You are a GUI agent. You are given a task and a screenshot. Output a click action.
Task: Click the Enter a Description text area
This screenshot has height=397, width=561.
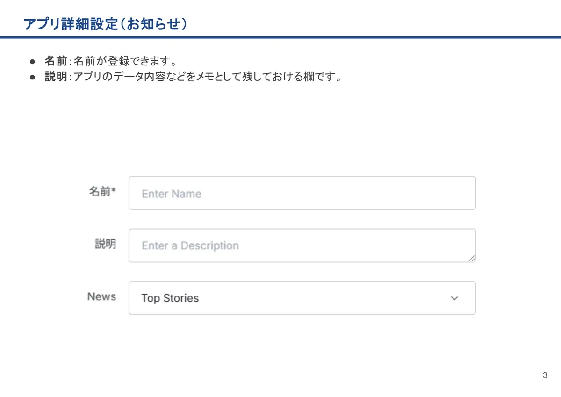[x=302, y=245]
